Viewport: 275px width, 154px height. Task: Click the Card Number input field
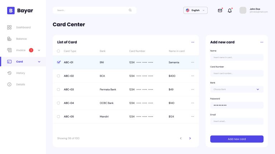tap(237, 73)
